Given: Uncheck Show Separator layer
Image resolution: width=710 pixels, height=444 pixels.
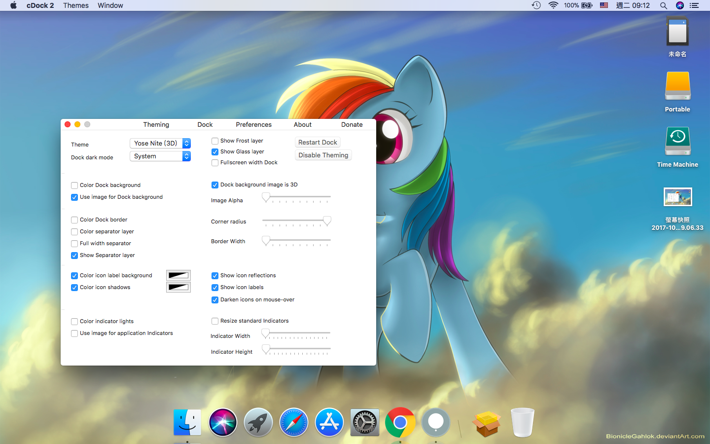Looking at the screenshot, I should click(x=74, y=256).
